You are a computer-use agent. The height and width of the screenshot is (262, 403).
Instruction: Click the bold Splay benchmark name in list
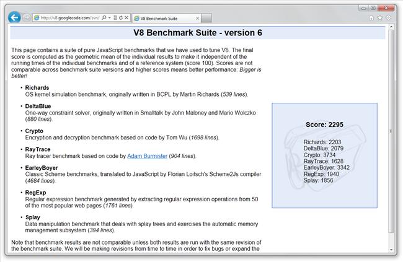point(33,217)
